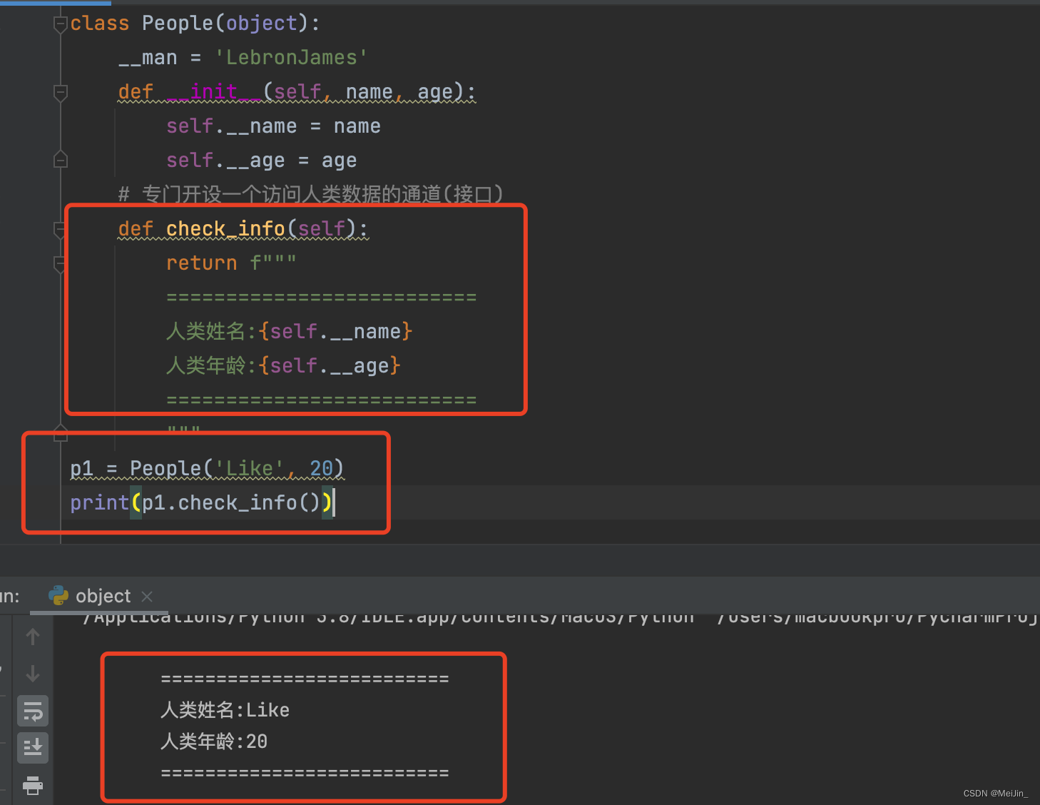Click fold end marker beside self.__age line
This screenshot has width=1040, height=805.
(x=61, y=160)
